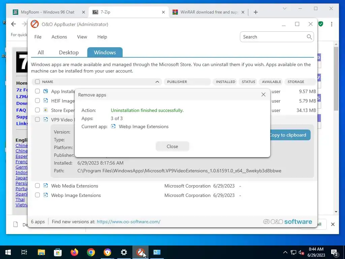The width and height of the screenshot is (345, 259).
Task: Click "Uninstallation finished successfully." text
Action: (x=147, y=110)
